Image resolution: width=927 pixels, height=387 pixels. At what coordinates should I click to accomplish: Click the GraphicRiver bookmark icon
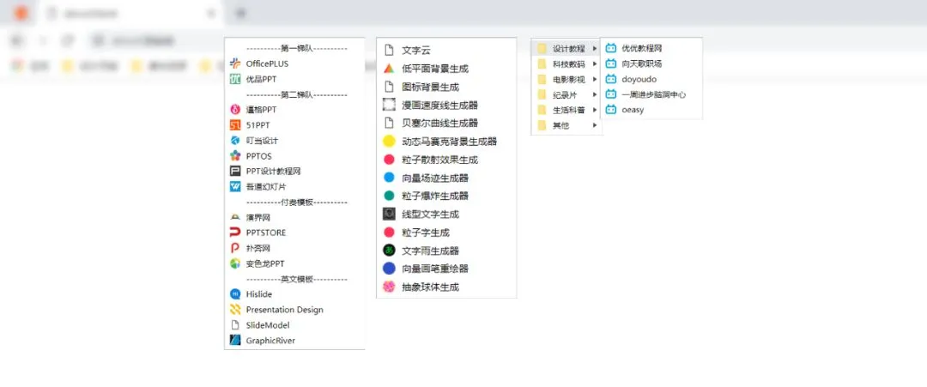234,341
